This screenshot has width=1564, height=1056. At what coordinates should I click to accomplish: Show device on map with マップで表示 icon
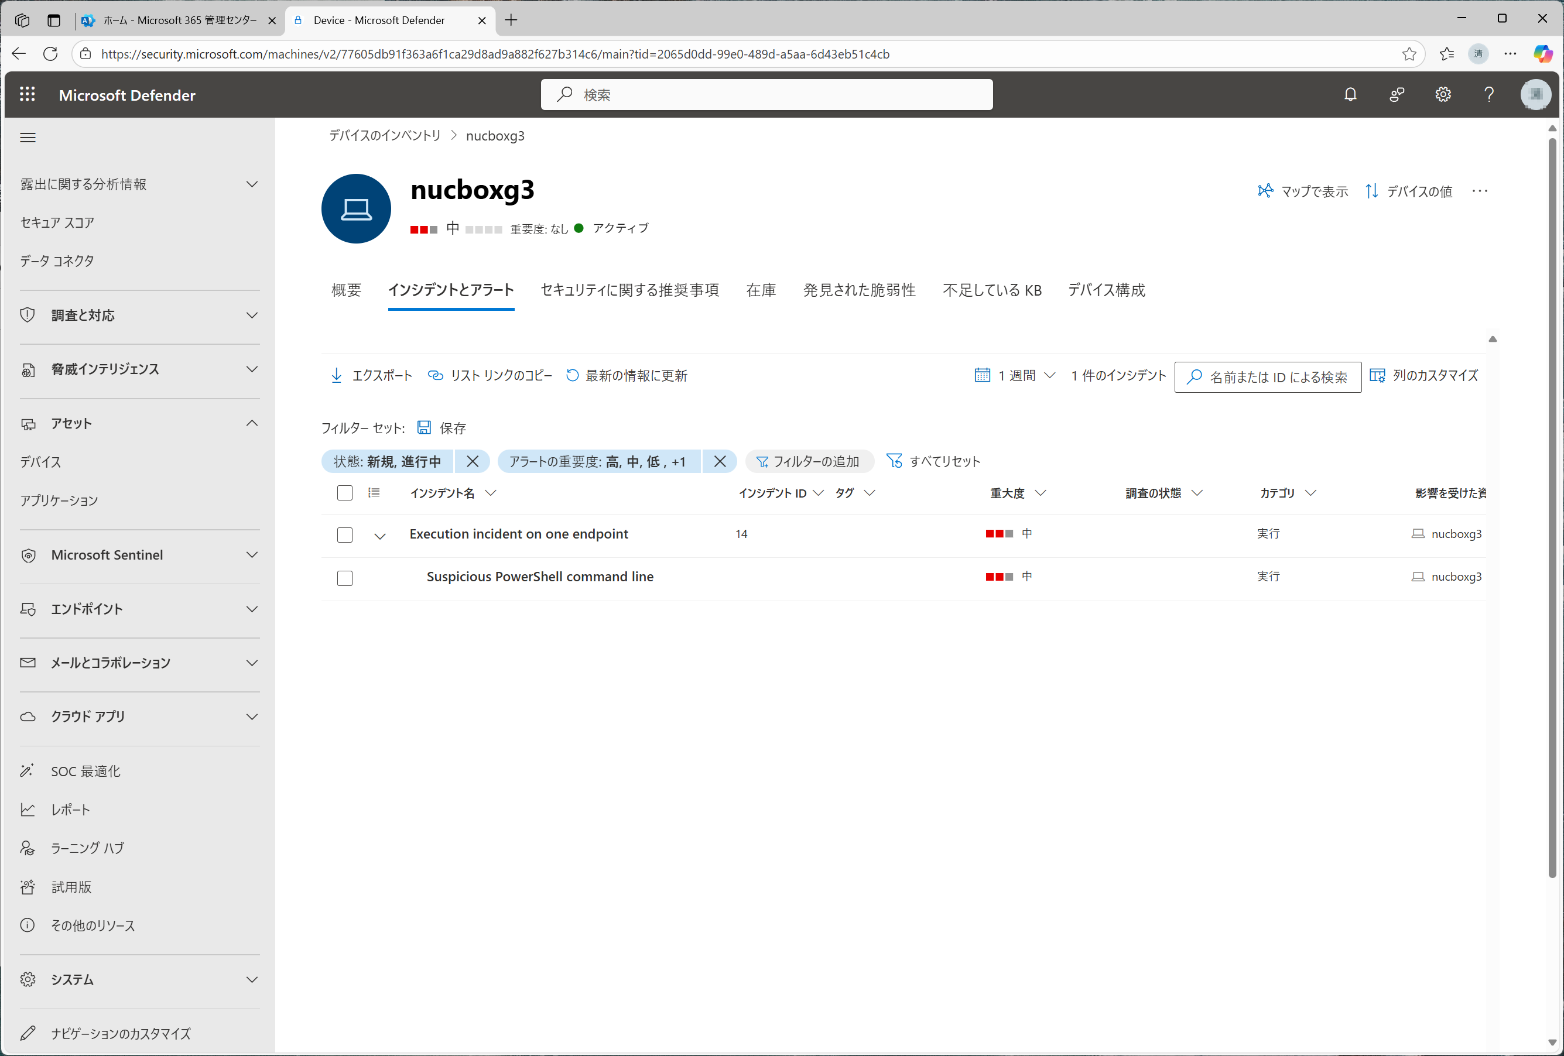(x=1266, y=191)
